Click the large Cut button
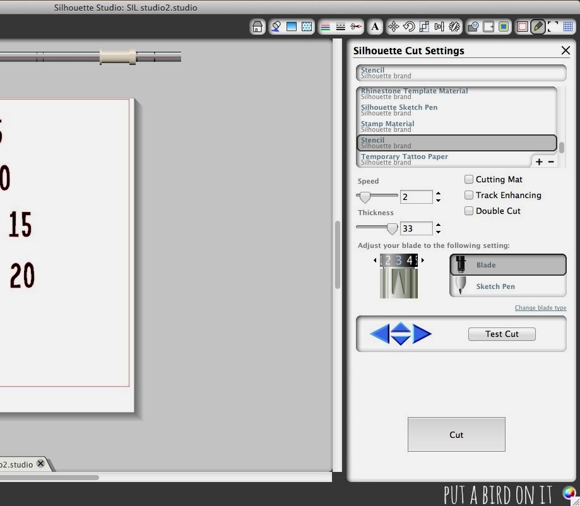Image resolution: width=580 pixels, height=506 pixels. pos(456,434)
